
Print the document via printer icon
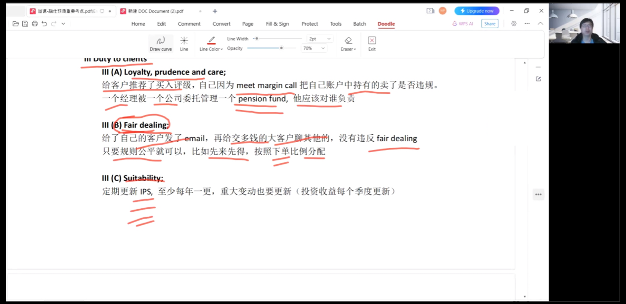coord(35,24)
